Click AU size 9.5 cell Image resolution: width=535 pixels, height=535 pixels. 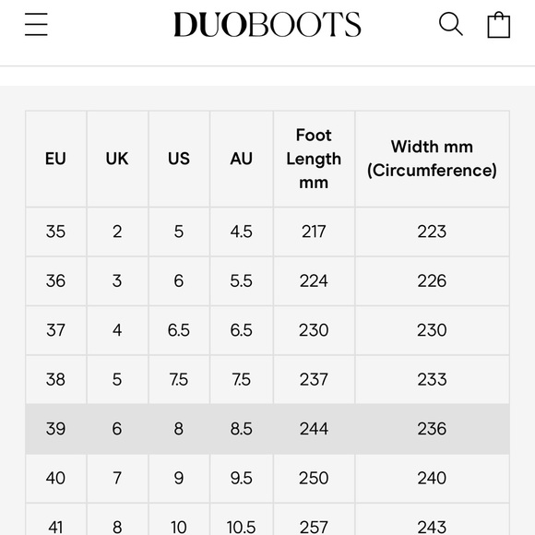click(x=242, y=478)
